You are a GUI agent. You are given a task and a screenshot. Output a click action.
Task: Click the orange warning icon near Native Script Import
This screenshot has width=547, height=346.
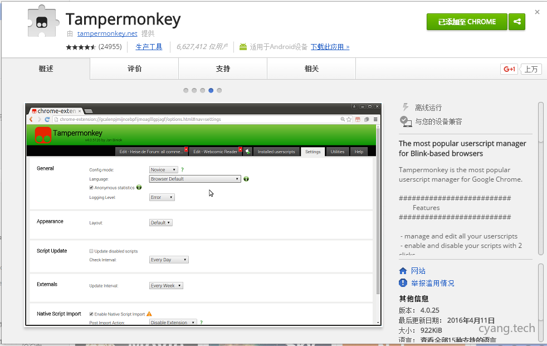149,314
